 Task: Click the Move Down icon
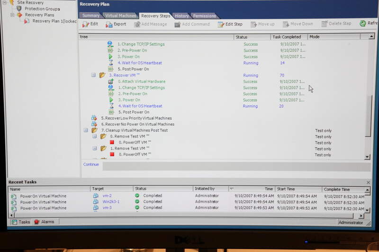286,24
